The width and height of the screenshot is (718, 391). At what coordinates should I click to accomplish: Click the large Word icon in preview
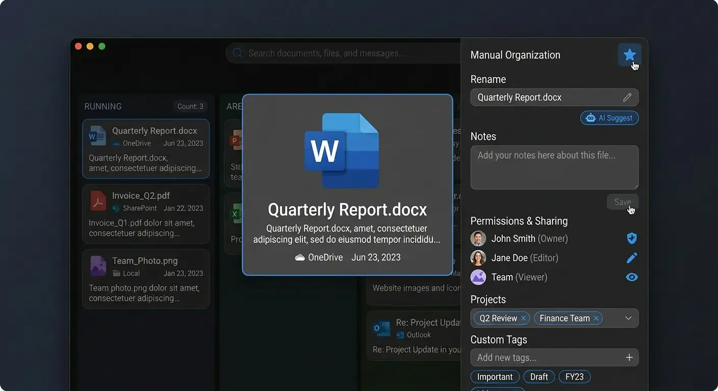[342, 151]
